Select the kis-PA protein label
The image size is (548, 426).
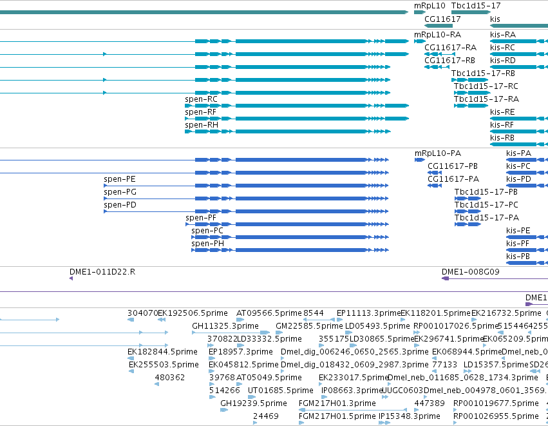pos(518,153)
